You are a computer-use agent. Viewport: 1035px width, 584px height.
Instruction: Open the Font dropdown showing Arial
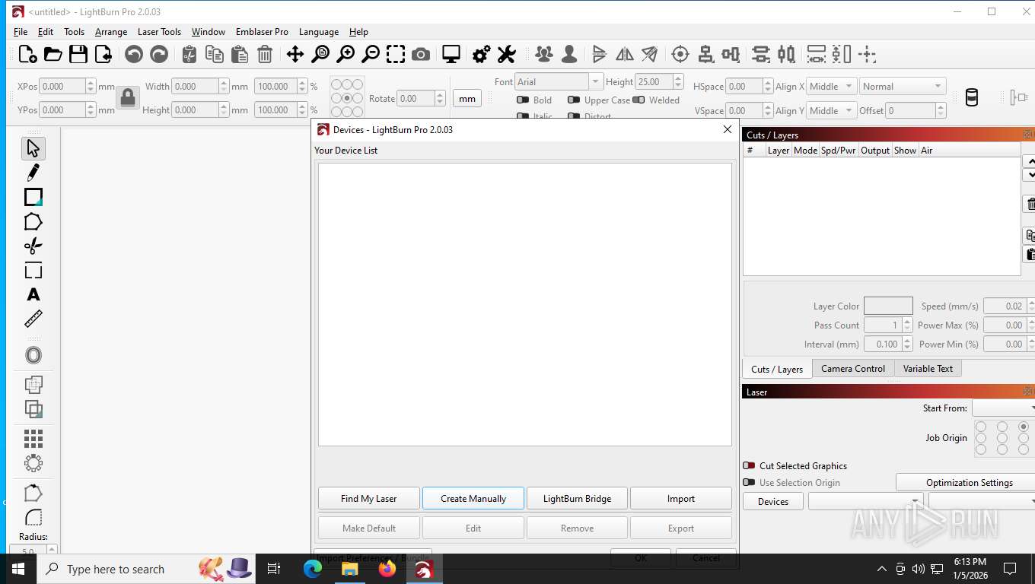tap(559, 81)
